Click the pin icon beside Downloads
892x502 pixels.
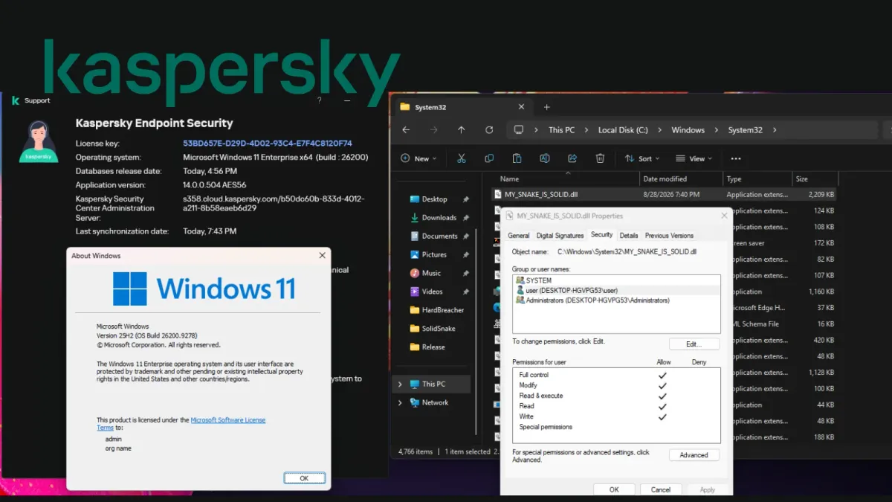pos(466,218)
